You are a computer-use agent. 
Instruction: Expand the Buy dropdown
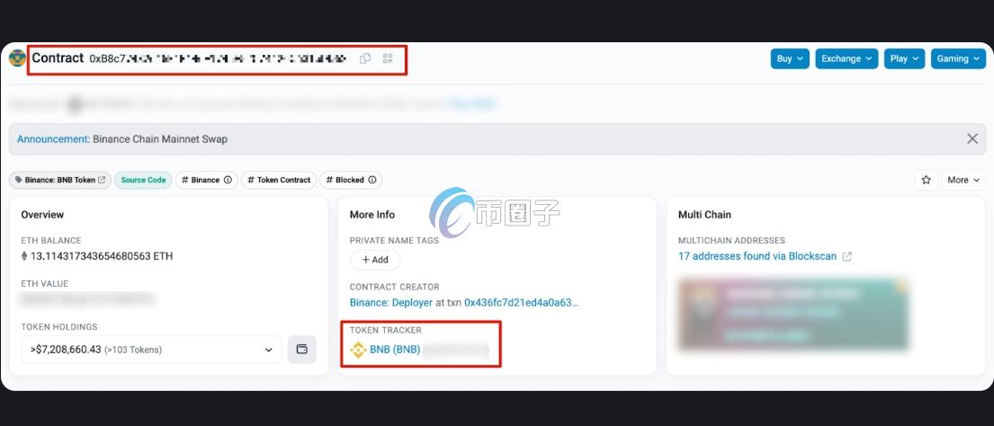(x=790, y=58)
